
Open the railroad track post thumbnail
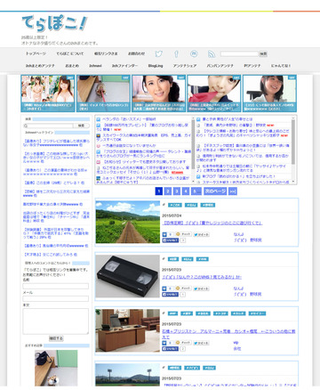point(128,223)
